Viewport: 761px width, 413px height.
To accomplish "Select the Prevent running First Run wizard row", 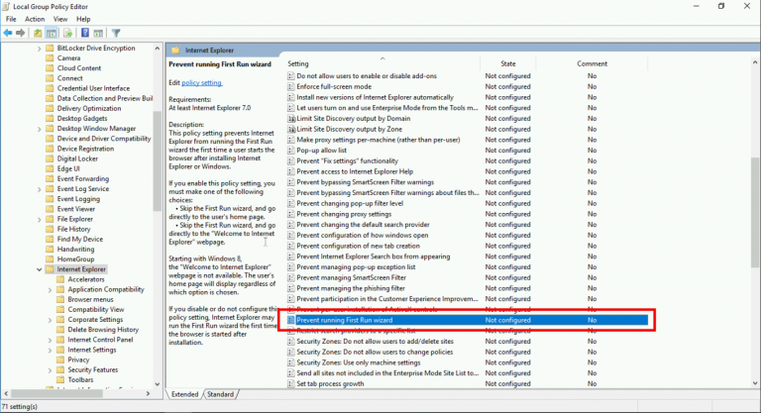I will [x=468, y=320].
